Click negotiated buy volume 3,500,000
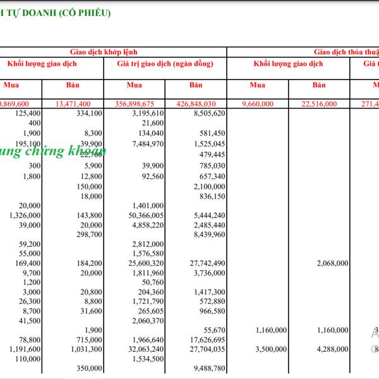379x379 pixels. pyautogui.click(x=271, y=349)
